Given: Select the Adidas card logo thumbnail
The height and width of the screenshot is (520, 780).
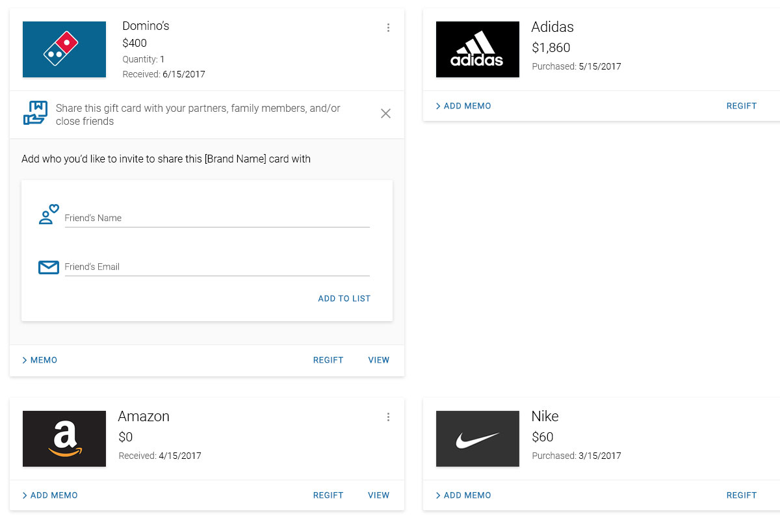Looking at the screenshot, I should pyautogui.click(x=478, y=49).
